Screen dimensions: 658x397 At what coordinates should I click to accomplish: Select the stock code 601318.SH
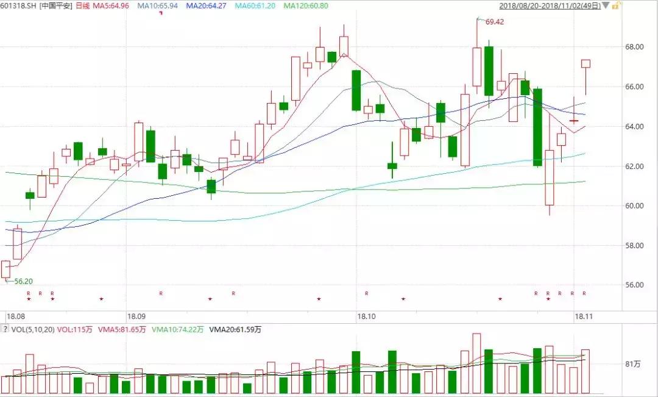(x=18, y=6)
